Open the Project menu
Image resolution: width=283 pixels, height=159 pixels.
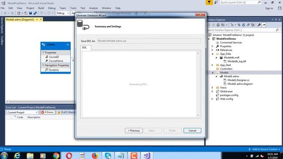30,8
